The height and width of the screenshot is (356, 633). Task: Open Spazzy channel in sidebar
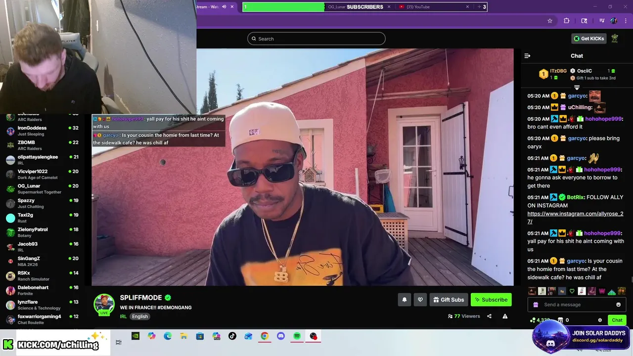coord(43,203)
